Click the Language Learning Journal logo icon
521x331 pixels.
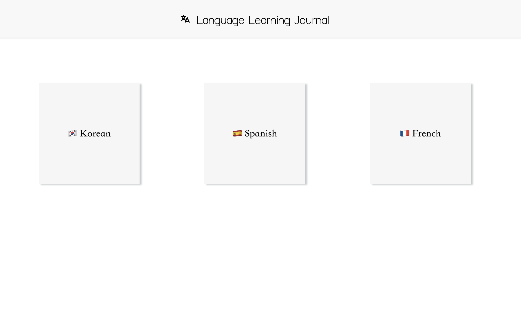pyautogui.click(x=185, y=19)
